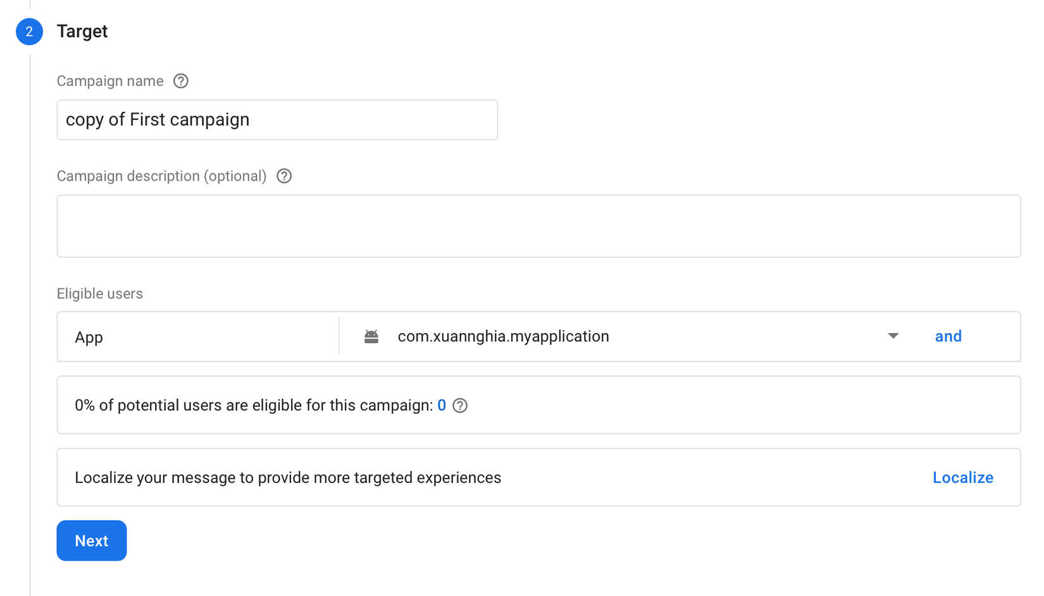
Task: Click the blue eligible users count "0"
Action: pos(442,406)
